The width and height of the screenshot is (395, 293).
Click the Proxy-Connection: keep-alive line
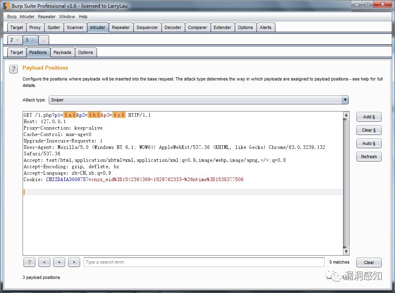click(x=63, y=128)
